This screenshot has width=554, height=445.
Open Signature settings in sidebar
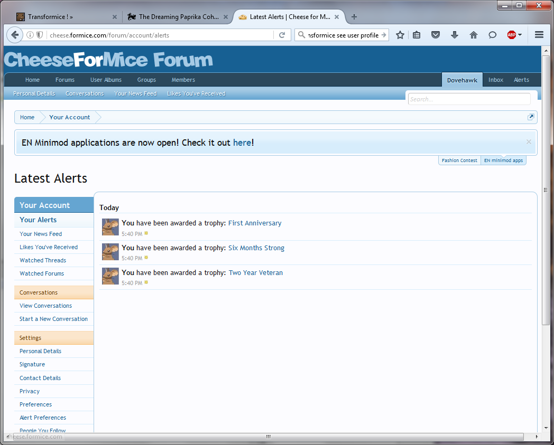tap(54, 364)
